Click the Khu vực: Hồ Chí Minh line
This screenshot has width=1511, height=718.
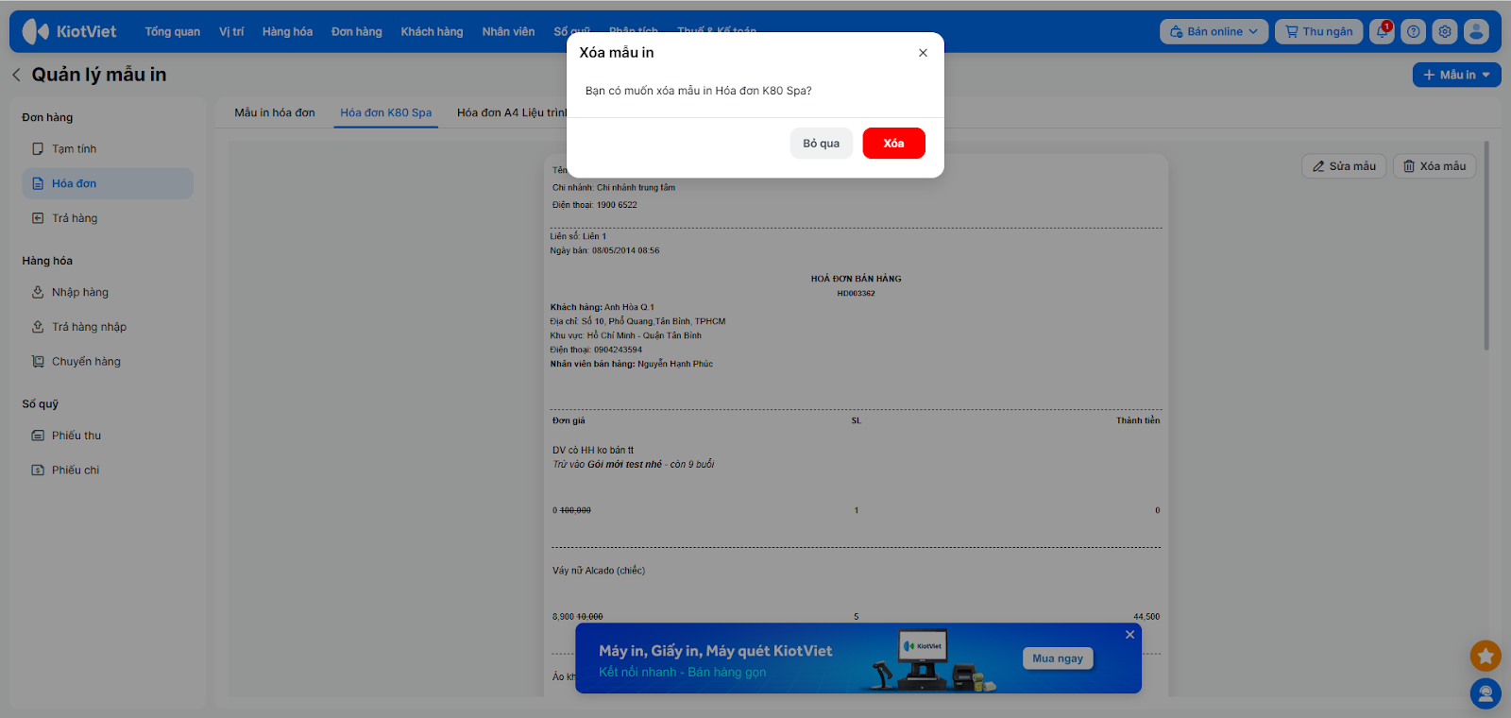tap(626, 335)
